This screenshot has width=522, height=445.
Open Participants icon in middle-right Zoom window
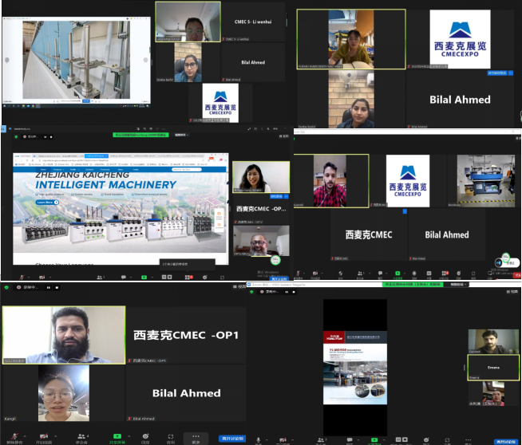pos(360,274)
